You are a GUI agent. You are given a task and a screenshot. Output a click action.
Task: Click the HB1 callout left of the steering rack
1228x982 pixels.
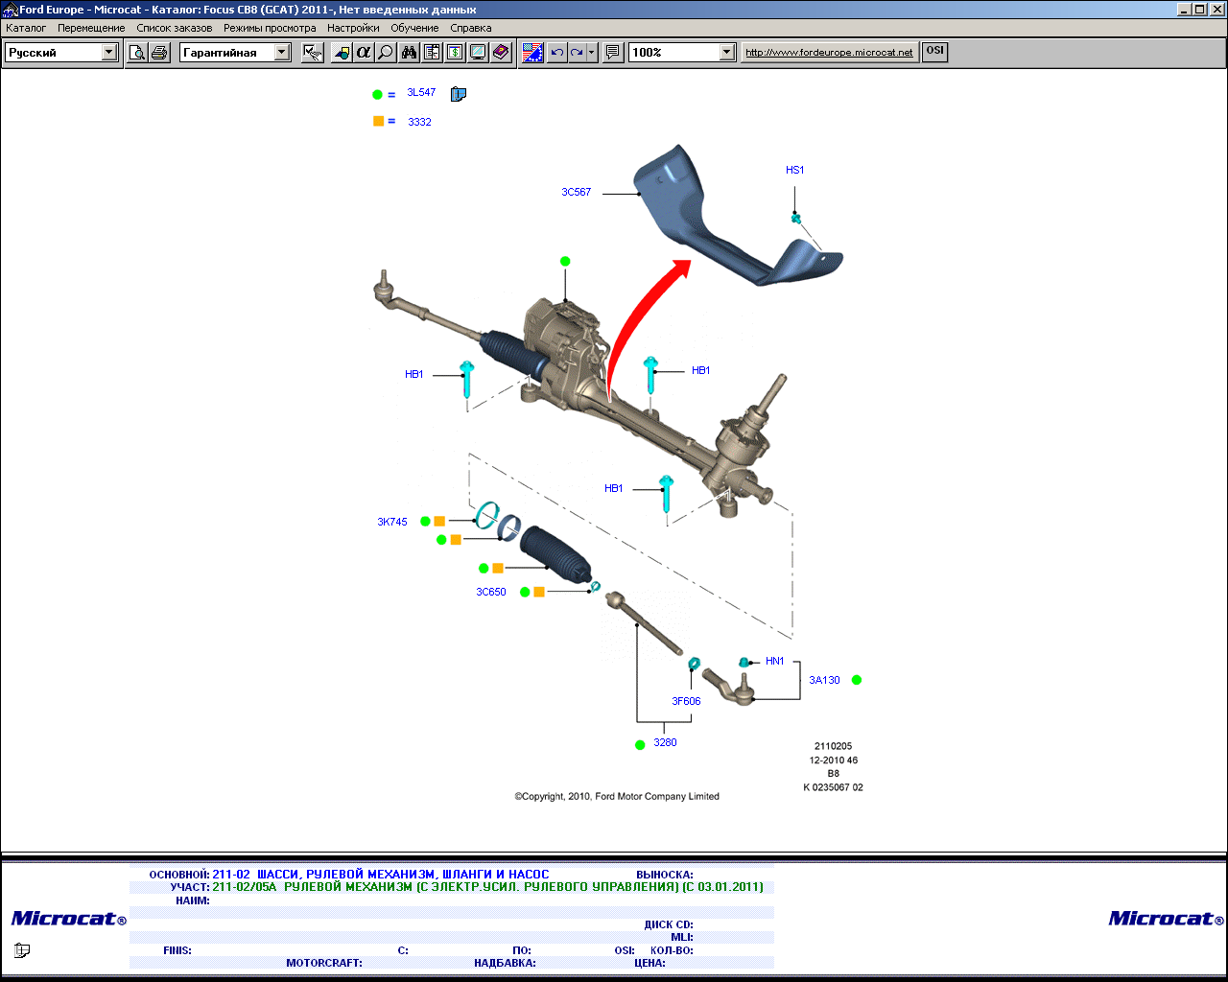point(414,375)
